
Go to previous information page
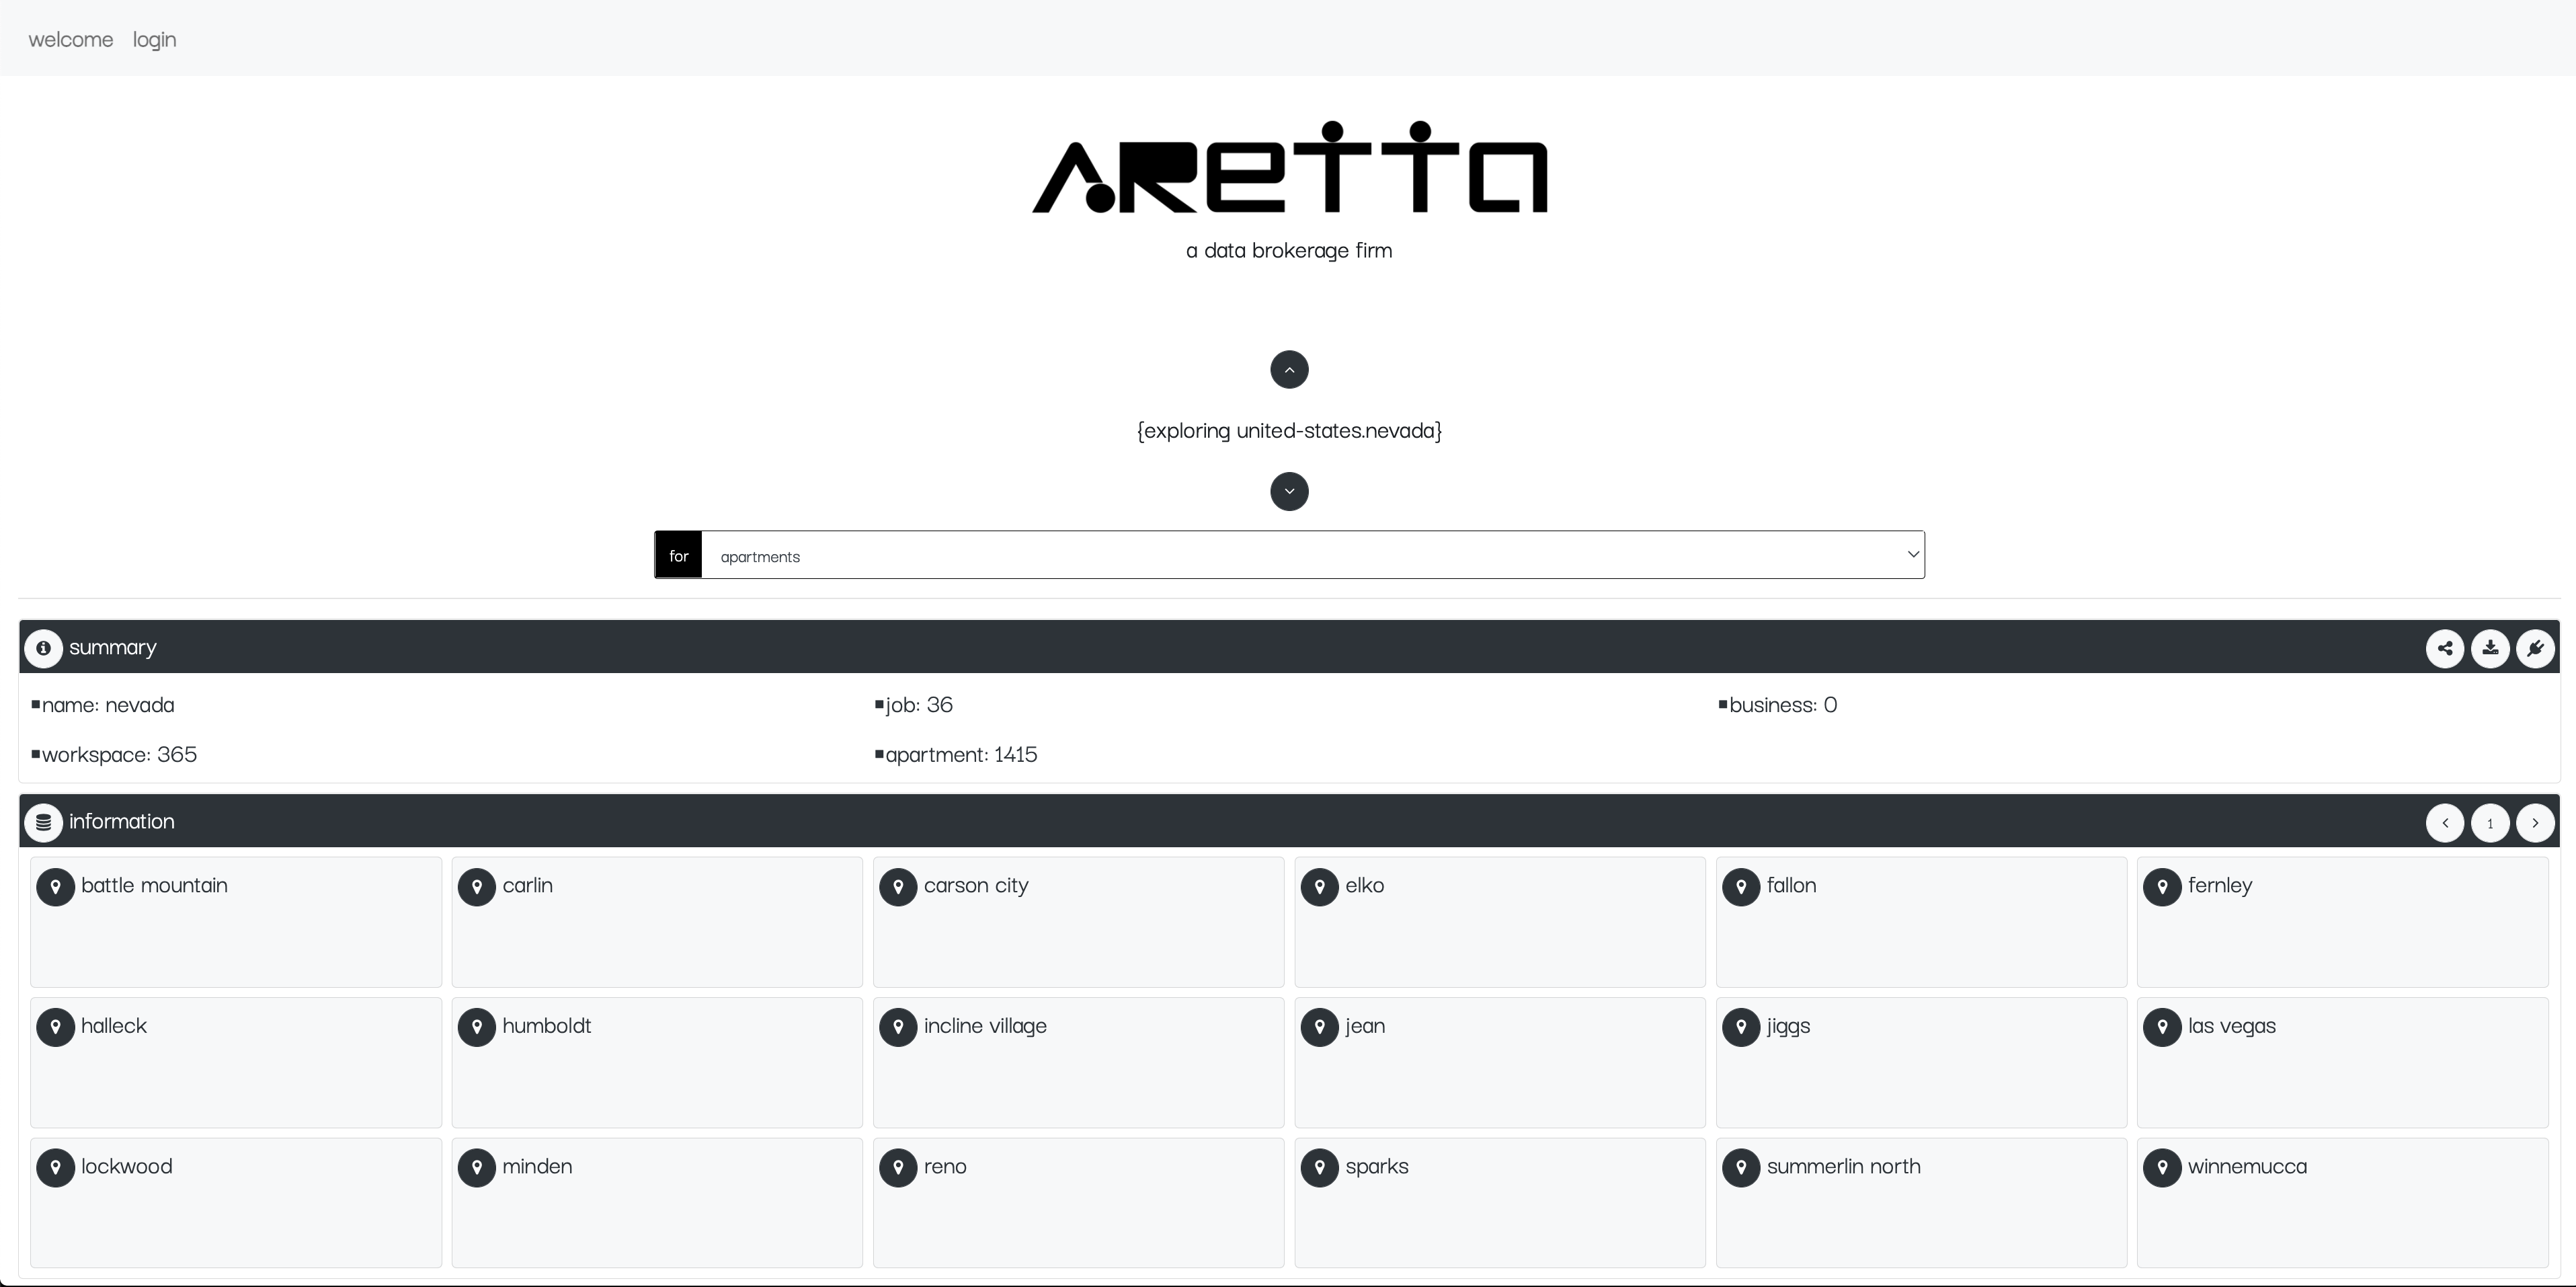[x=2445, y=823]
